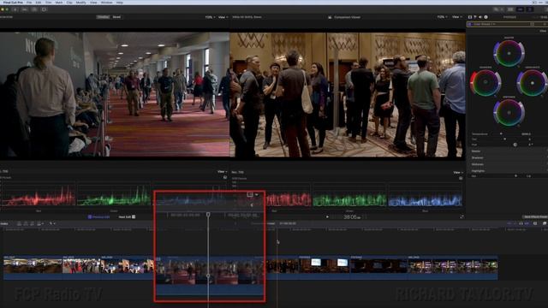
Task: Expand the Midtones parameters row
Action: 508,164
